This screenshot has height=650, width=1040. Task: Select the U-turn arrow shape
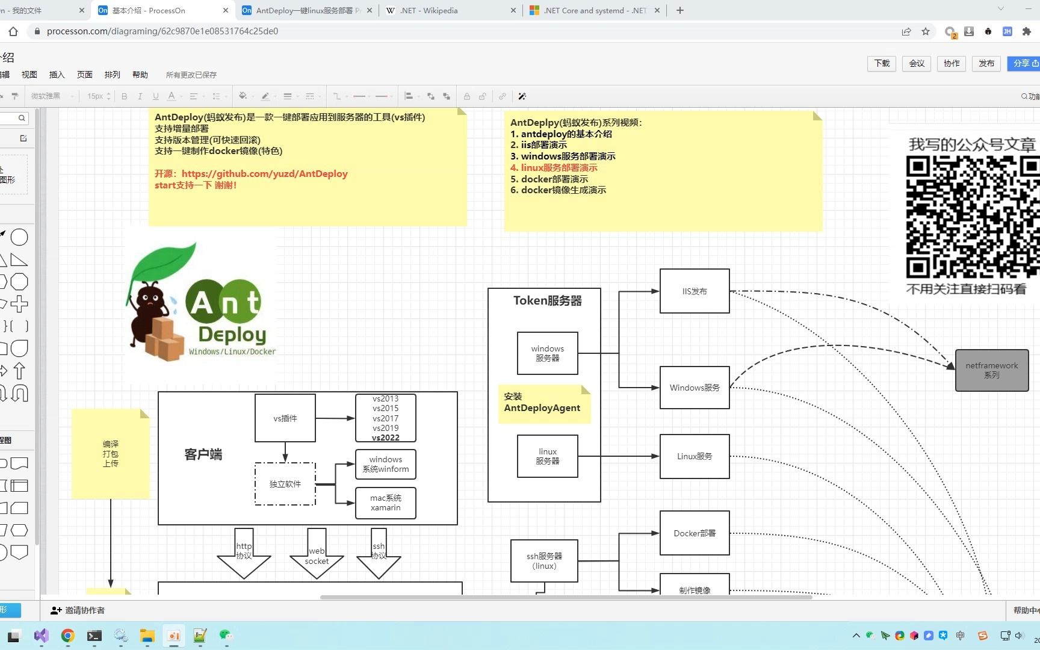19,393
